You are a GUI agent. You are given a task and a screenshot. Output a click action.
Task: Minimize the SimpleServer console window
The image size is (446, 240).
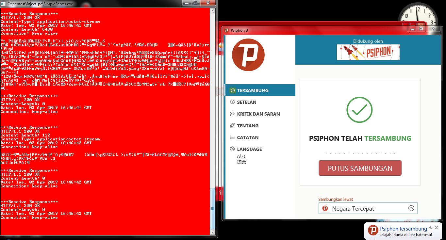coord(187,3)
